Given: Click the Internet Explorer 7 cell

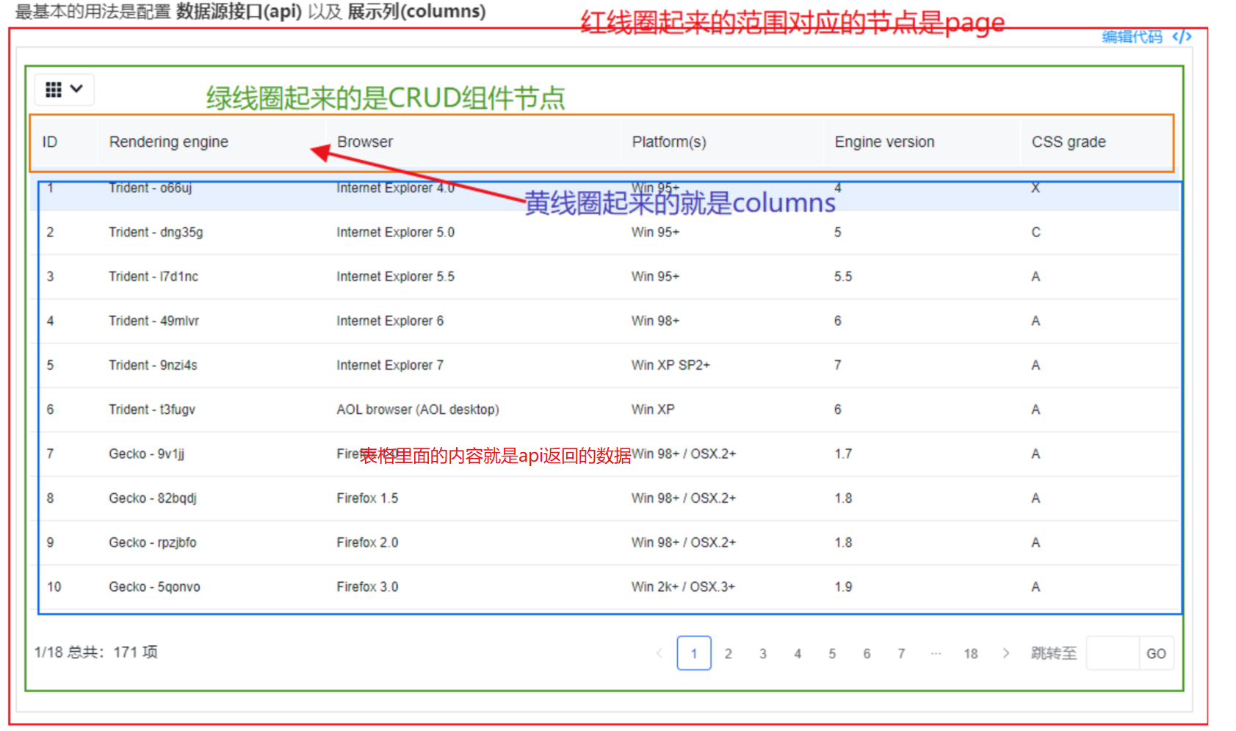Looking at the screenshot, I should click(390, 365).
